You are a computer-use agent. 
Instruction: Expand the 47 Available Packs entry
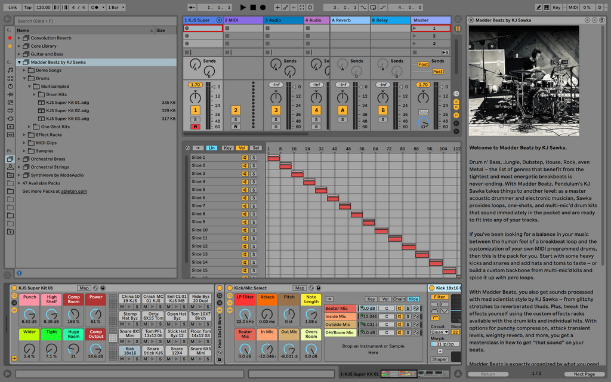point(18,183)
